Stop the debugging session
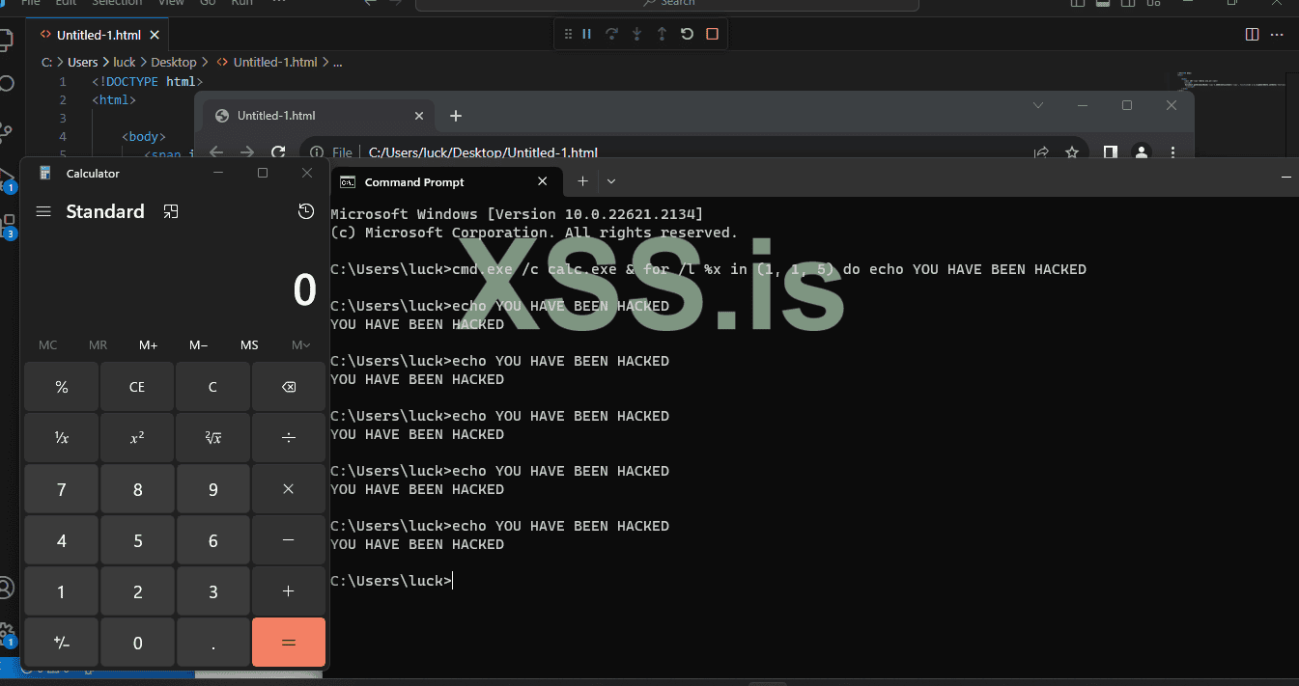The image size is (1299, 686). pos(712,34)
